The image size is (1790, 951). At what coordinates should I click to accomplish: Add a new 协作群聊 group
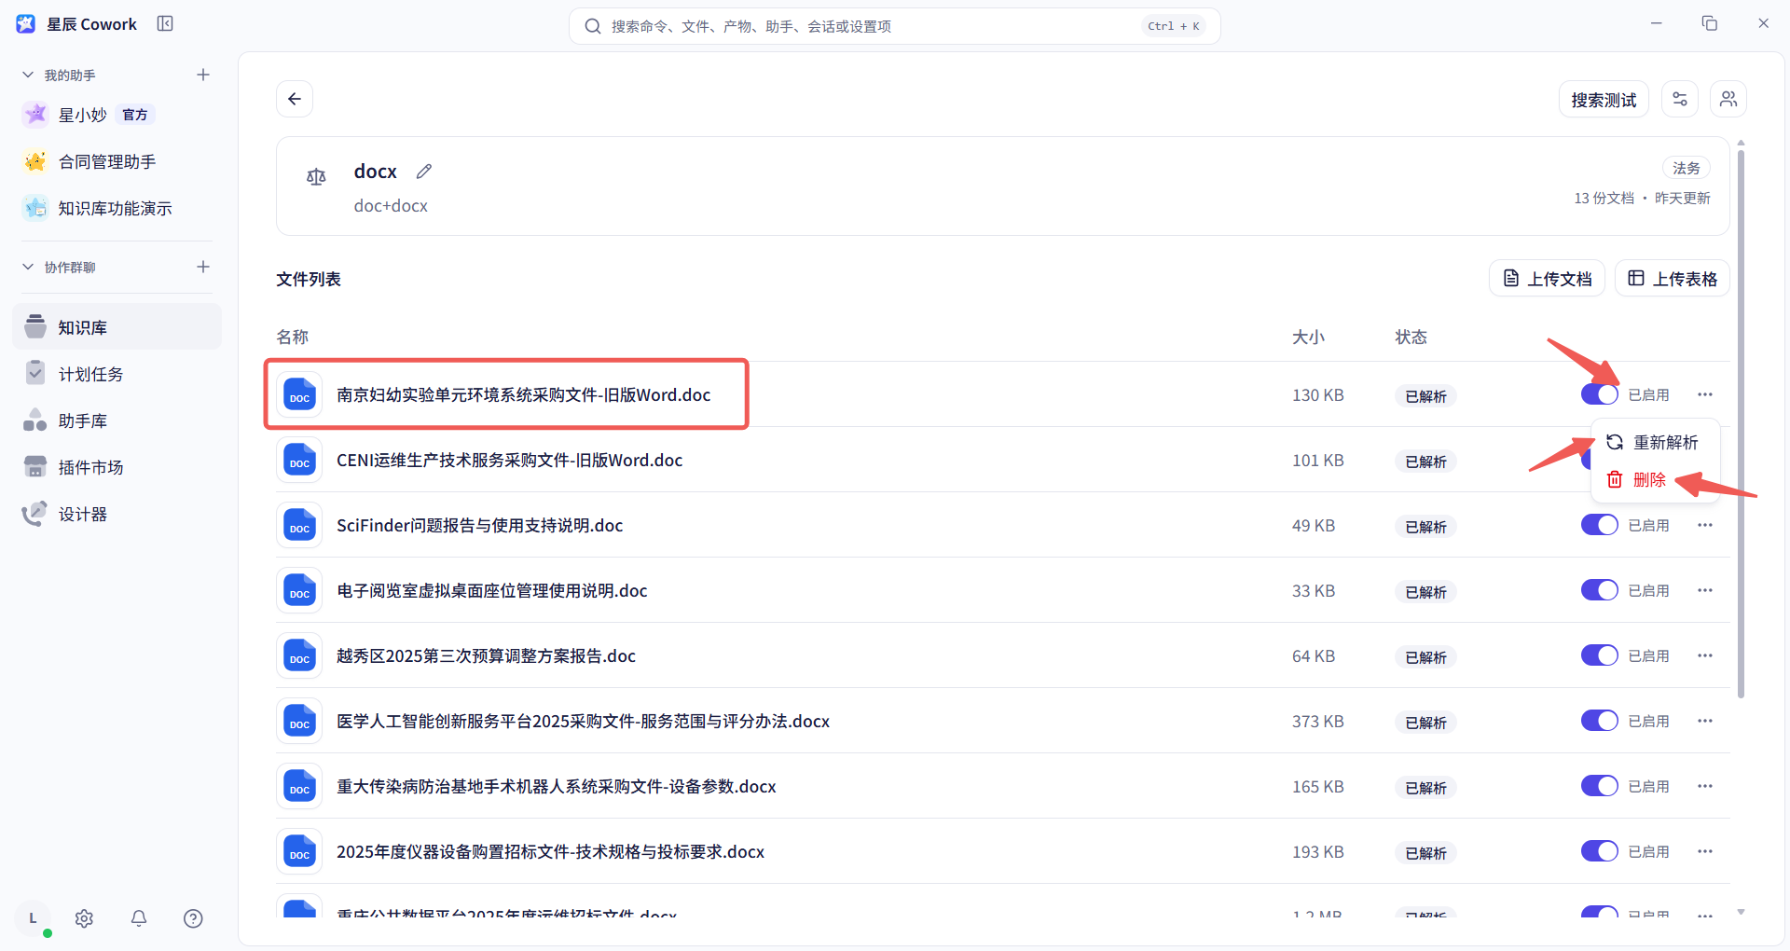(203, 267)
